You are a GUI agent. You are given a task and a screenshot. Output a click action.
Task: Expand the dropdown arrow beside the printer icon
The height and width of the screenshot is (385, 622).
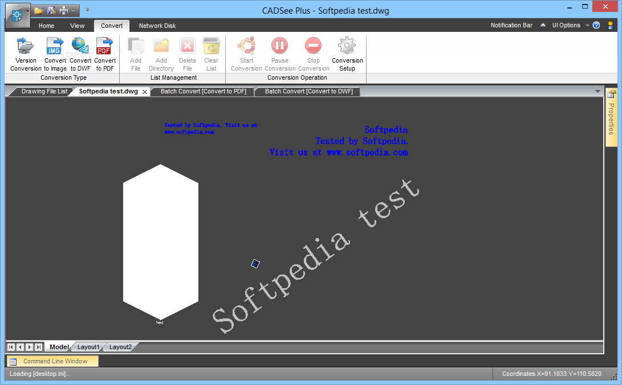pyautogui.click(x=74, y=11)
